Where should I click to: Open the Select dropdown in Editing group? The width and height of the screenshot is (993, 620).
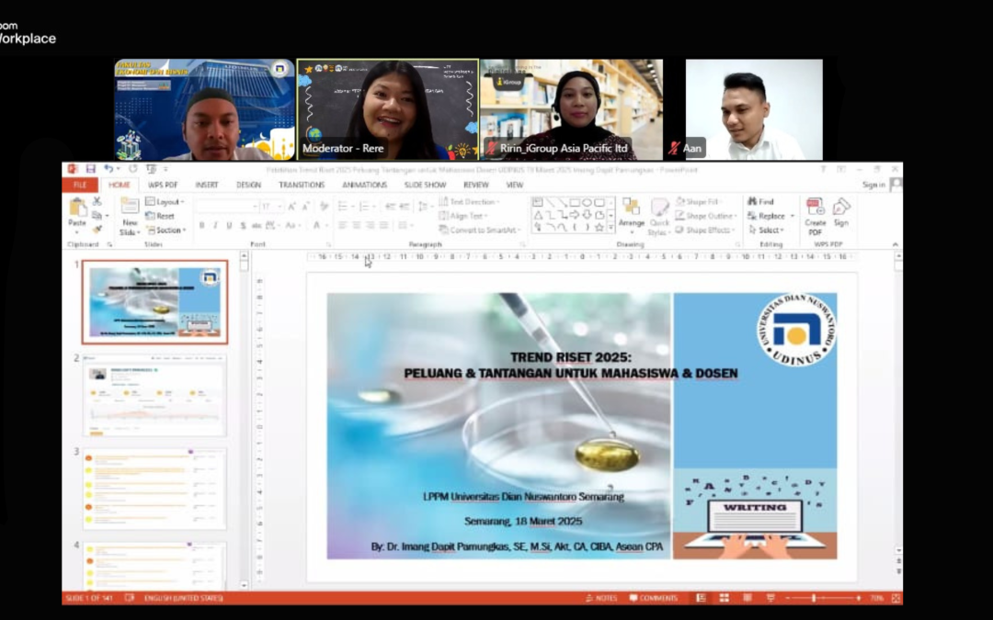pyautogui.click(x=766, y=230)
